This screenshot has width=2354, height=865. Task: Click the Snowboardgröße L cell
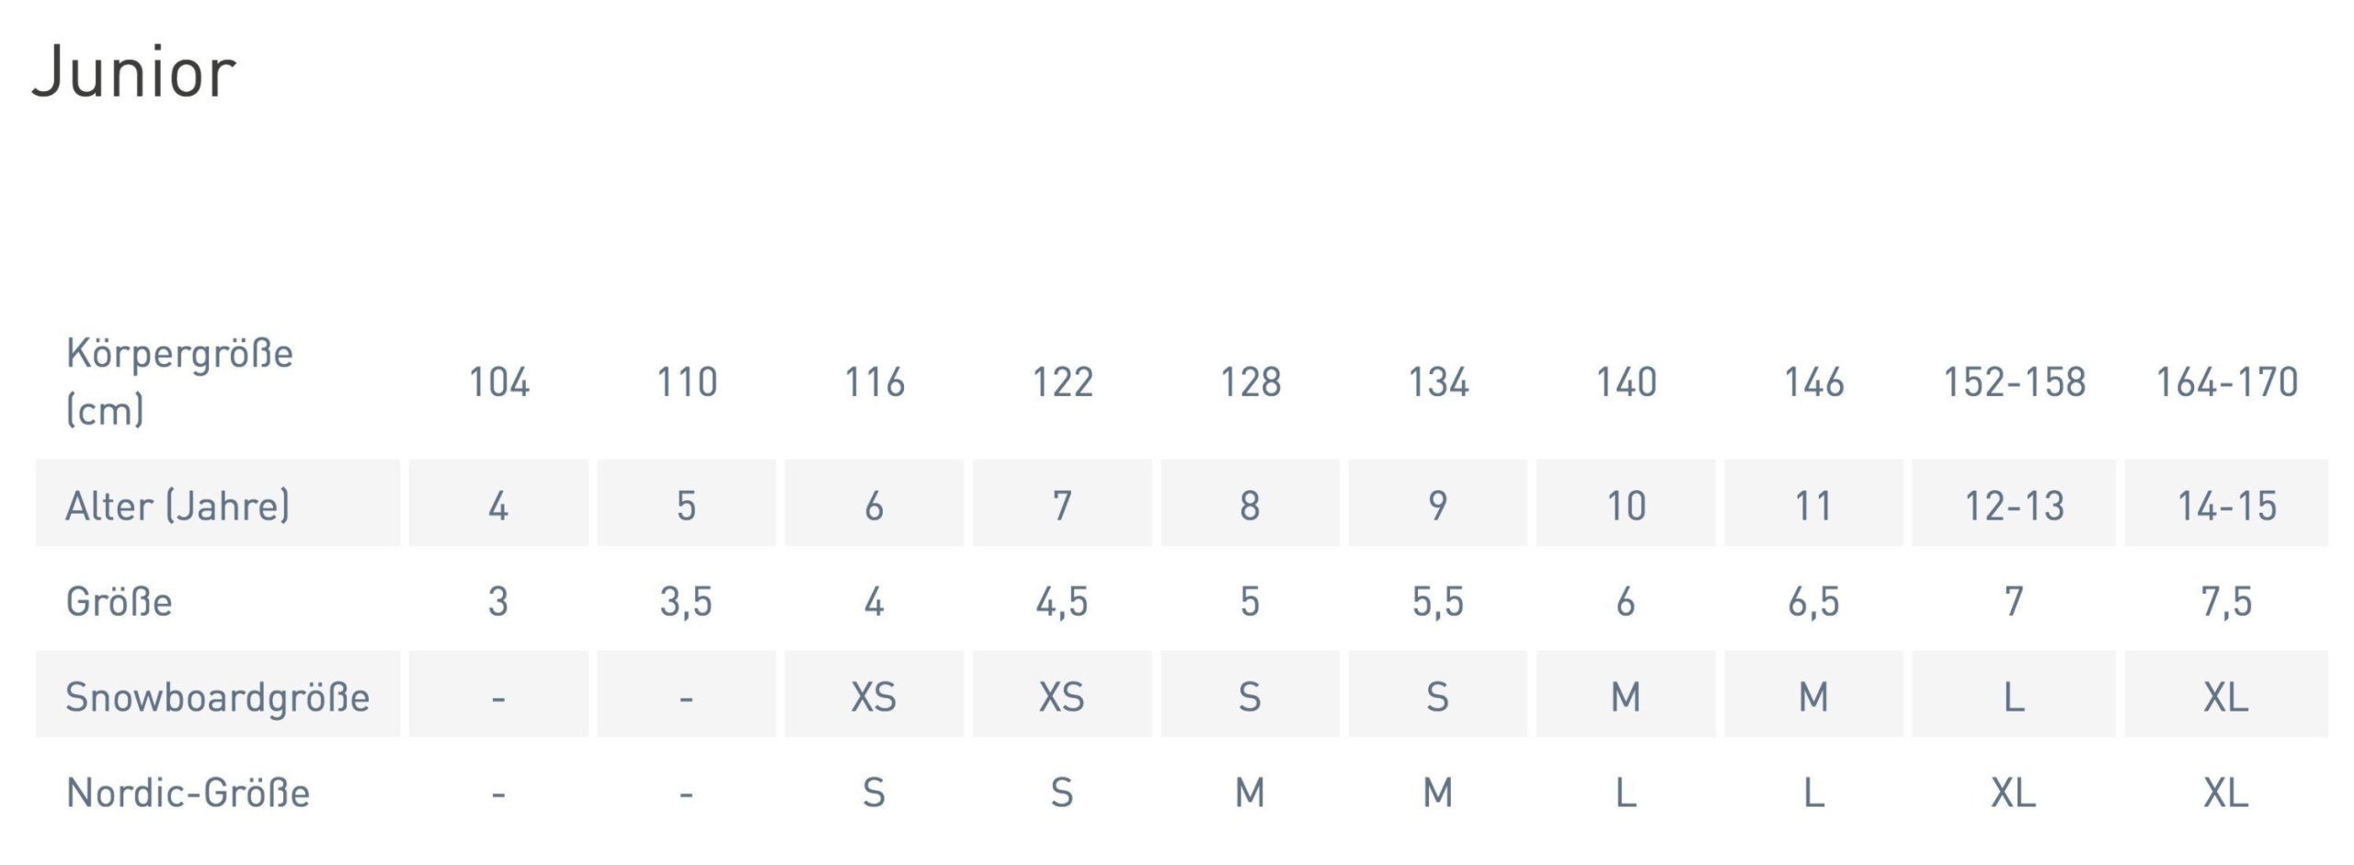coord(2014,697)
